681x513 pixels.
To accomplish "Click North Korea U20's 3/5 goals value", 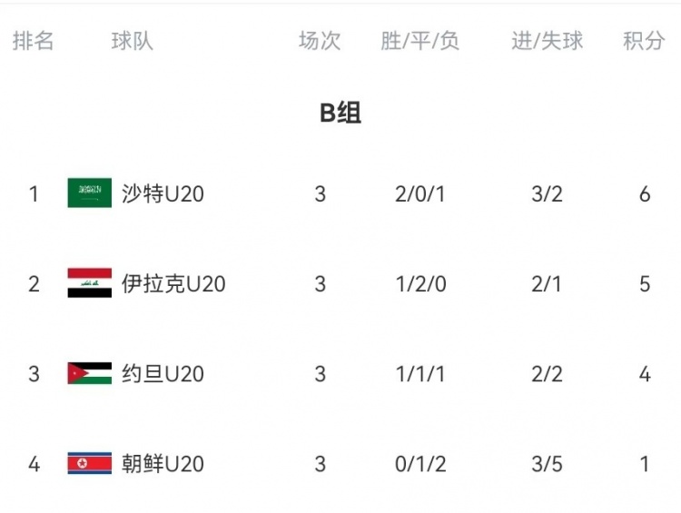I will [547, 464].
